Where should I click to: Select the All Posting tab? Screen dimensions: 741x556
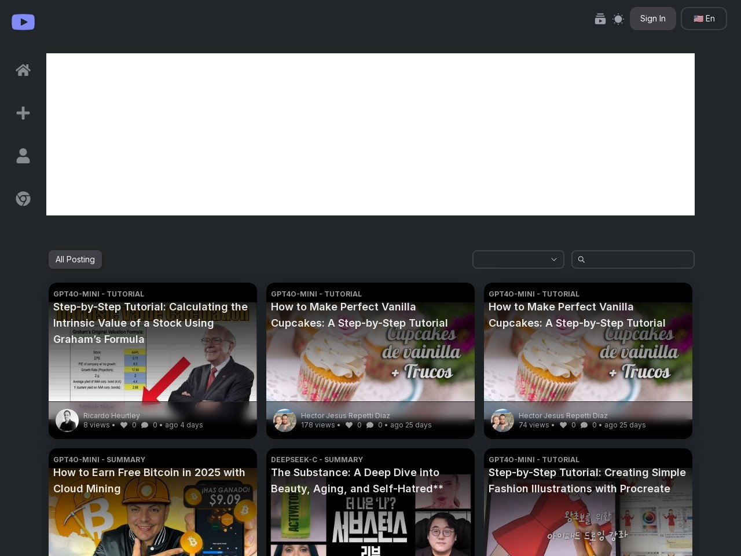[x=75, y=259]
